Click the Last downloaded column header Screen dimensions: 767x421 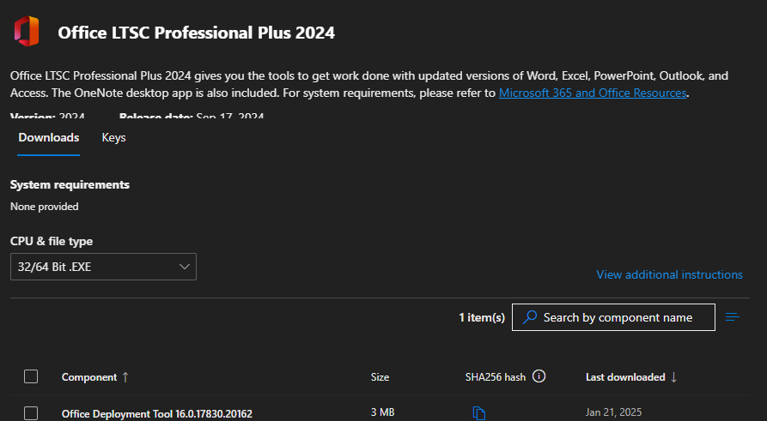pos(625,377)
